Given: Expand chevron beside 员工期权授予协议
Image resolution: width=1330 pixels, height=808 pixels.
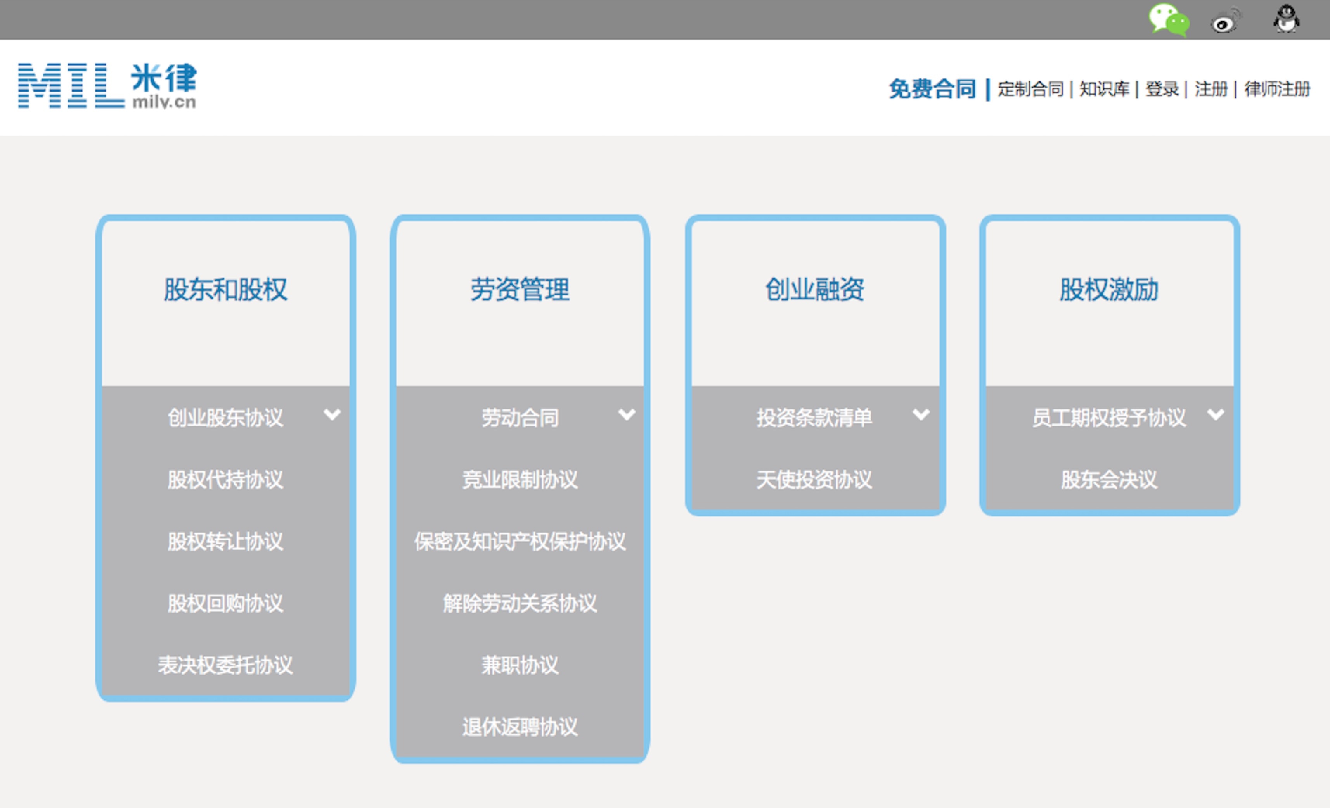Looking at the screenshot, I should 1216,414.
